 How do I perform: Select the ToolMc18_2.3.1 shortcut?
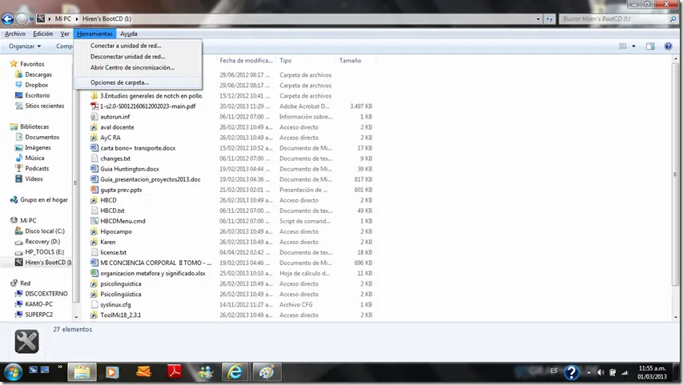pyautogui.click(x=121, y=315)
